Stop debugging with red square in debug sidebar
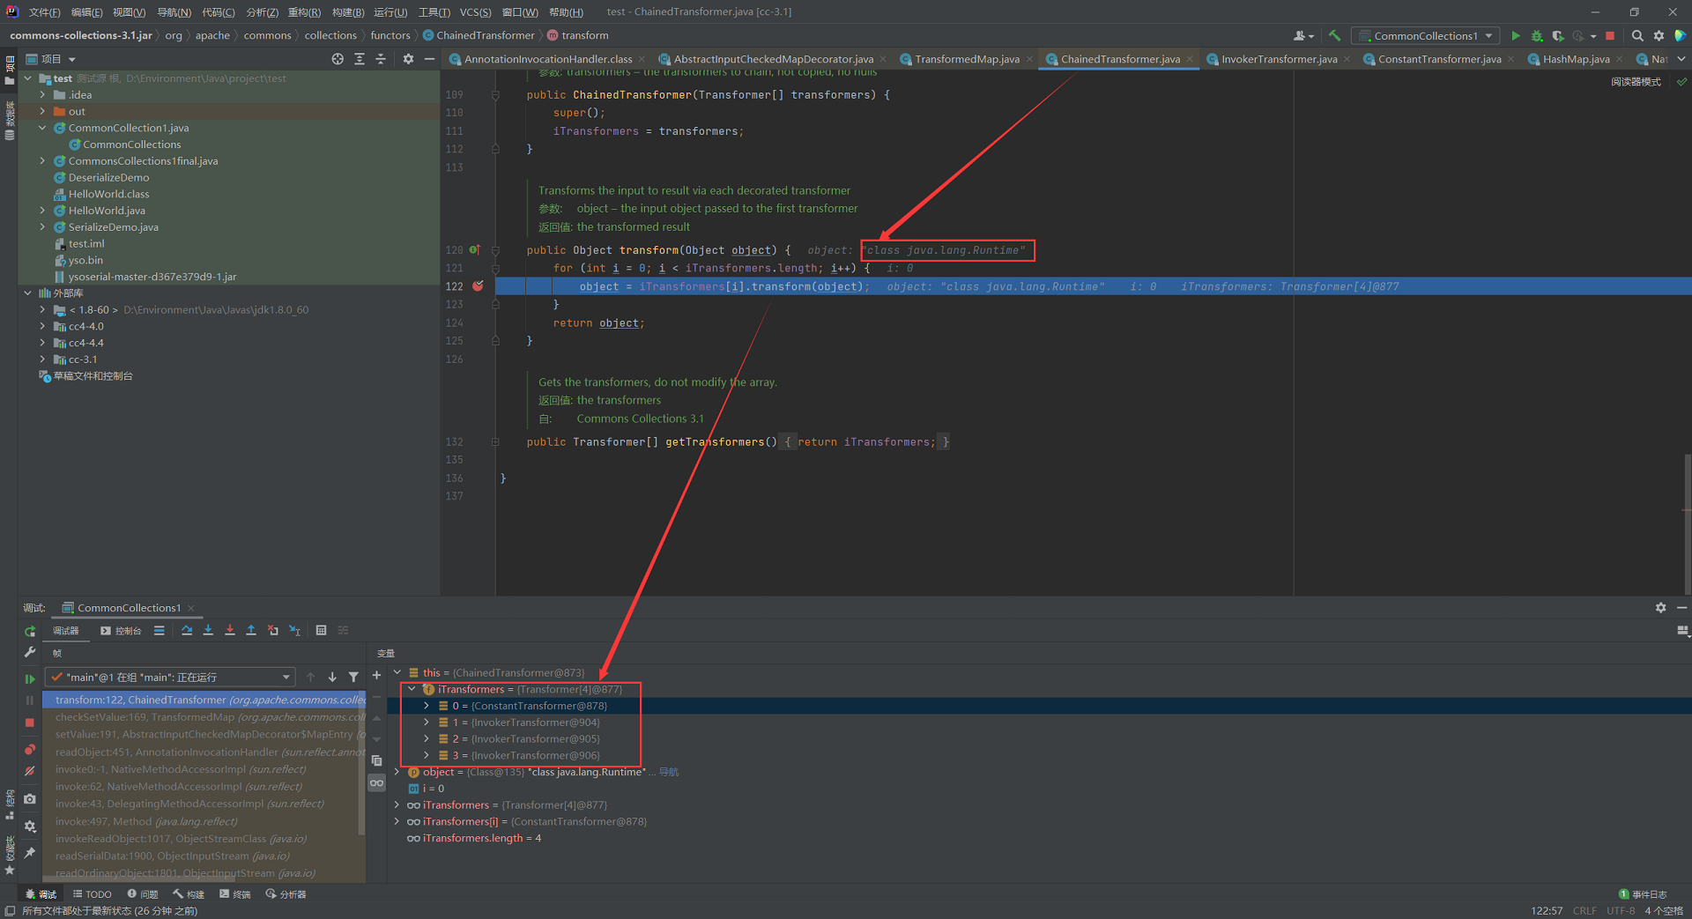This screenshot has width=1692, height=919. 29,723
